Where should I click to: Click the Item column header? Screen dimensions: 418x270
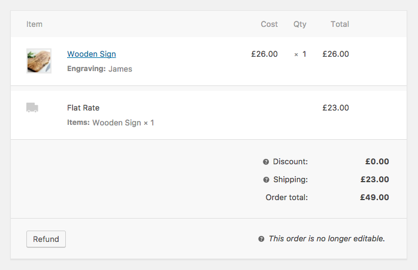click(34, 24)
